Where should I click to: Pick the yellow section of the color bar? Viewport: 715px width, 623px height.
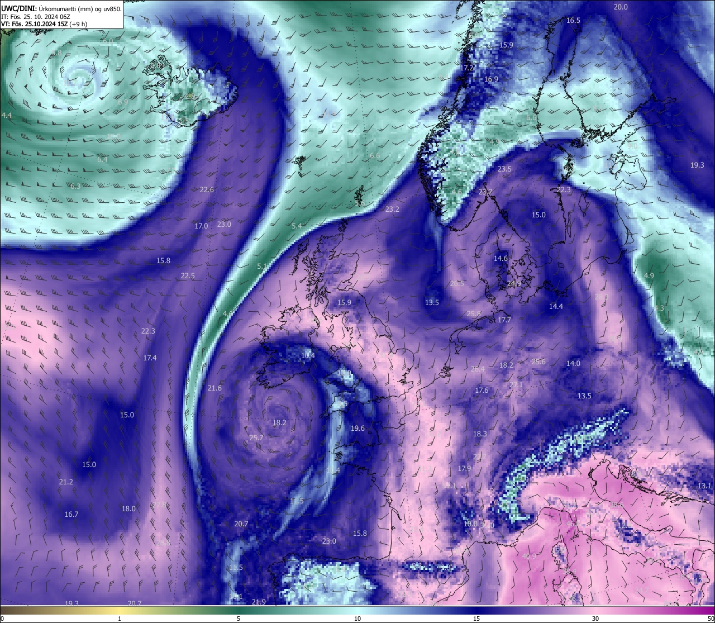(120, 610)
